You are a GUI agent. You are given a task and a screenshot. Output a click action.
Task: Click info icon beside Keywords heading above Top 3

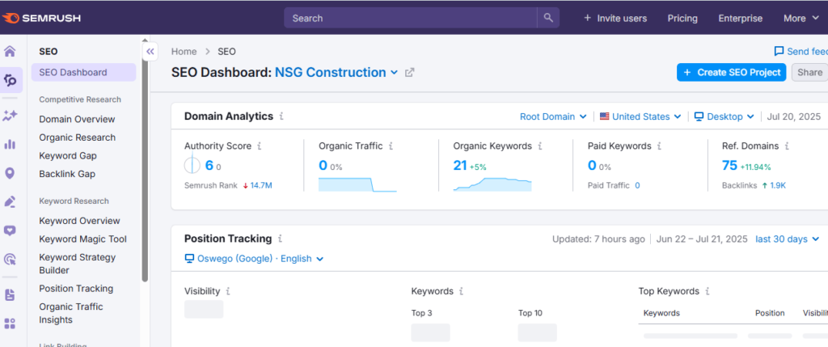[461, 291]
